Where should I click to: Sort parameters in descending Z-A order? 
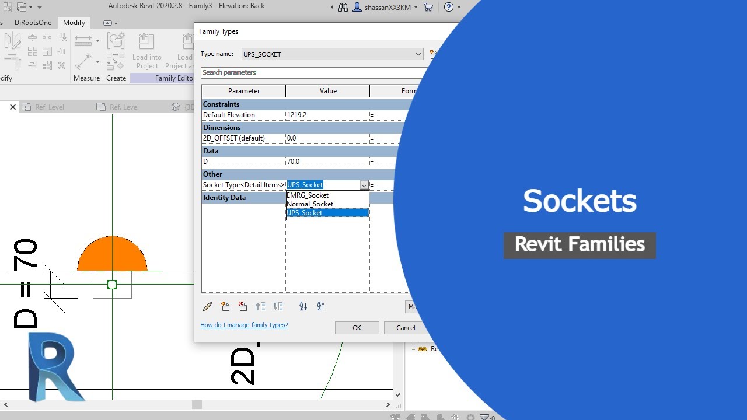coord(320,306)
